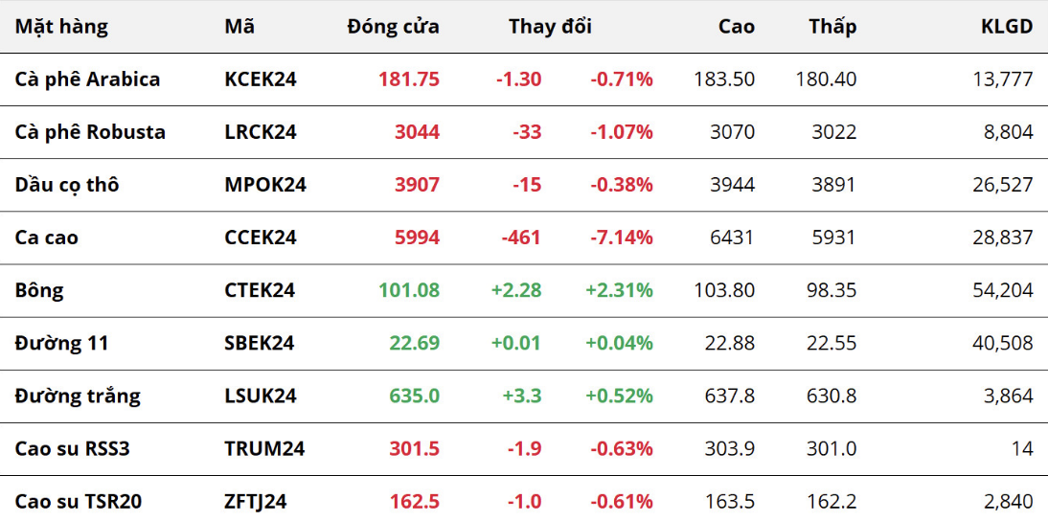Click the Ca cao percent change -7.14%
Viewport: 1048px width, 521px height.
click(622, 238)
